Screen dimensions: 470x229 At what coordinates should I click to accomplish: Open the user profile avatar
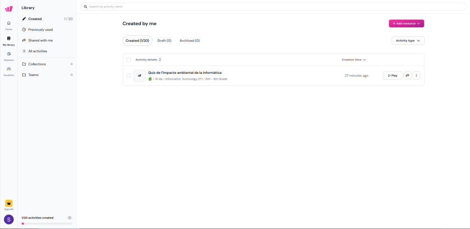pyautogui.click(x=9, y=219)
